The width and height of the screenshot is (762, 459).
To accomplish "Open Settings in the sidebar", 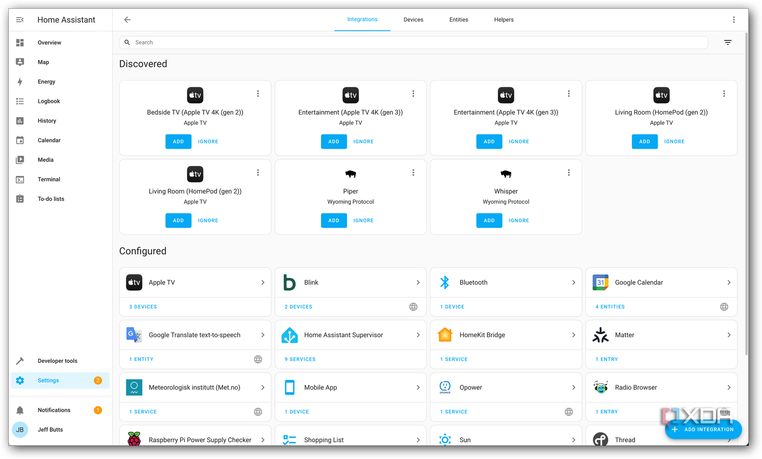I will click(x=60, y=380).
